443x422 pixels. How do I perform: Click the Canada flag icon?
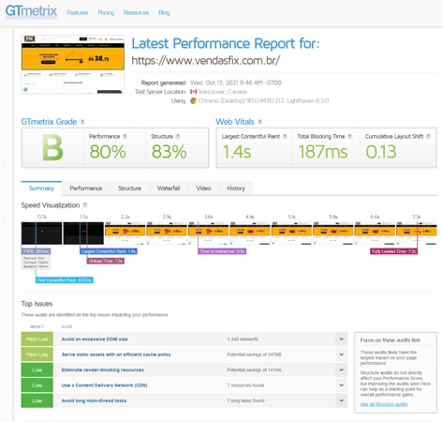point(194,92)
